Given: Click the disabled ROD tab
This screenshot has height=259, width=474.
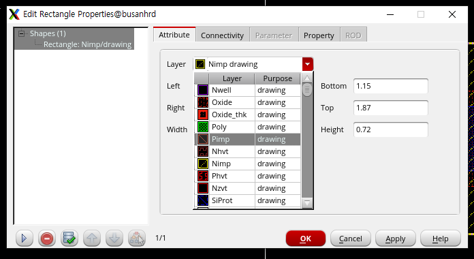Looking at the screenshot, I should coord(353,35).
